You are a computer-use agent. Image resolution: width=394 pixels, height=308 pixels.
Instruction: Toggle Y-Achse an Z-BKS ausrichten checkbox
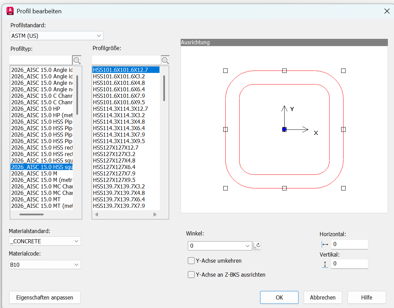point(191,275)
